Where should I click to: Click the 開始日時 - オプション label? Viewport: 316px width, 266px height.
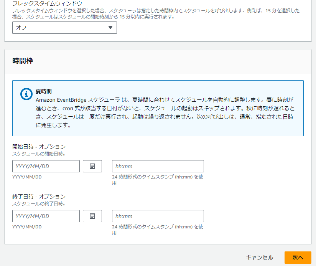pos(39,146)
